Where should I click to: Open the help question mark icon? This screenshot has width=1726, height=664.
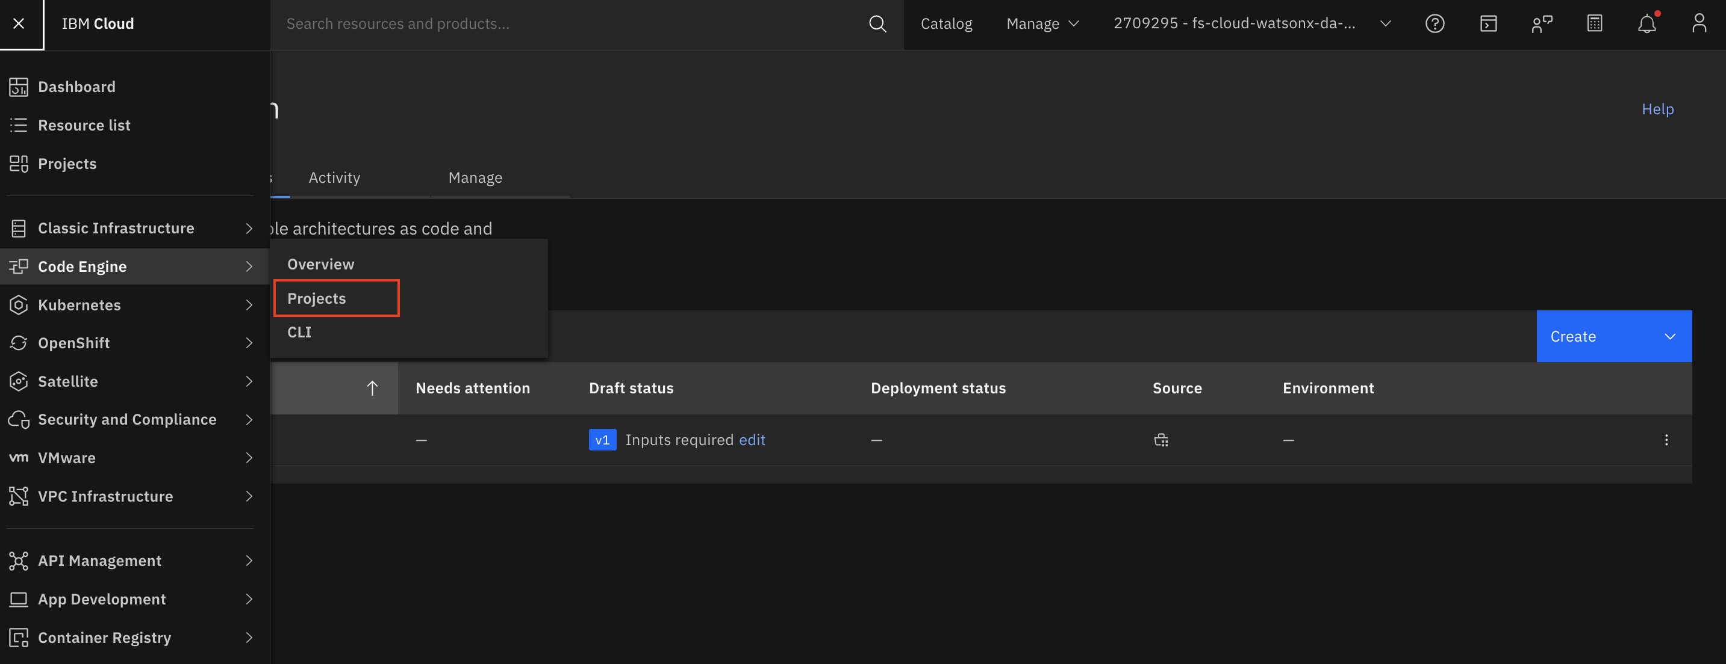tap(1435, 24)
